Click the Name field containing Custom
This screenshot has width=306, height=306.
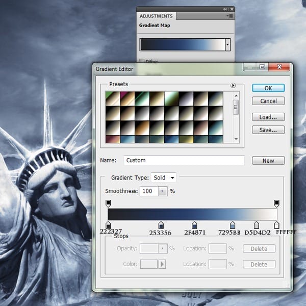pyautogui.click(x=184, y=160)
